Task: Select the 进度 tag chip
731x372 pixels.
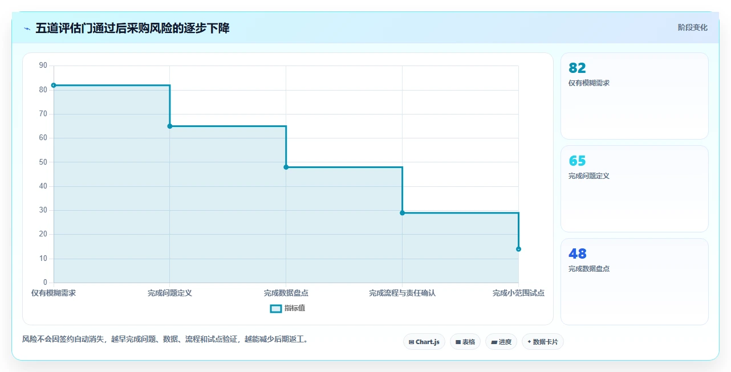Action: (501, 342)
